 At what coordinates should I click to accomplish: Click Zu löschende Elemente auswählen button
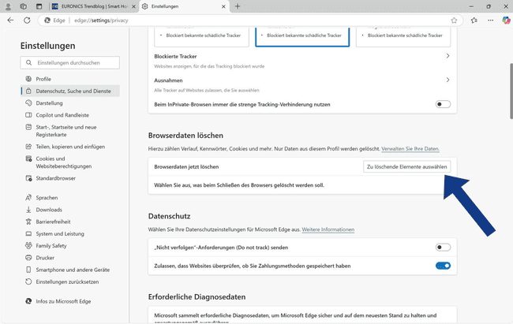click(406, 167)
